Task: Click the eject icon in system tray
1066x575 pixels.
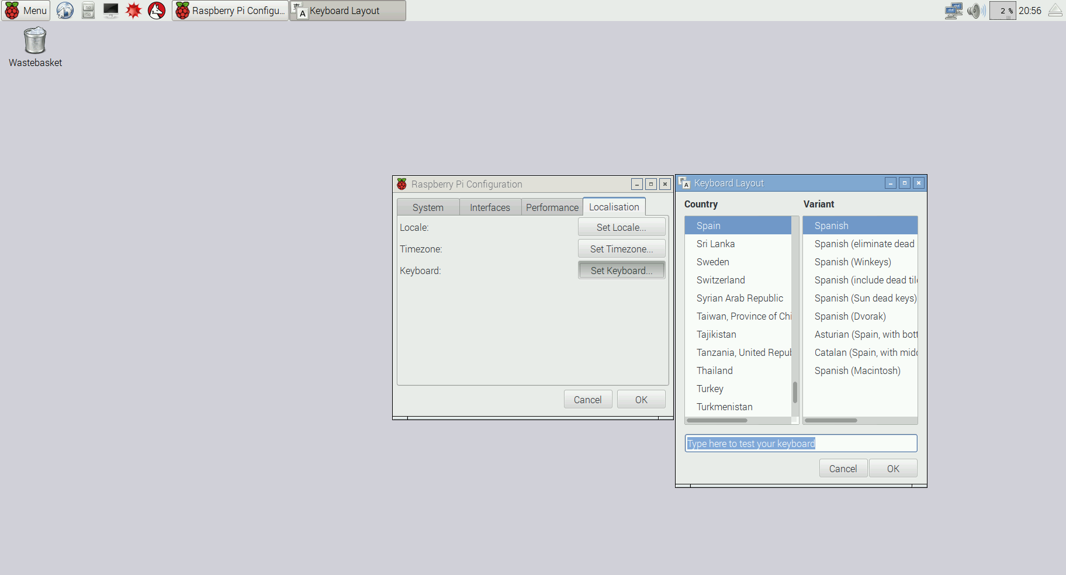Action: click(x=1055, y=11)
